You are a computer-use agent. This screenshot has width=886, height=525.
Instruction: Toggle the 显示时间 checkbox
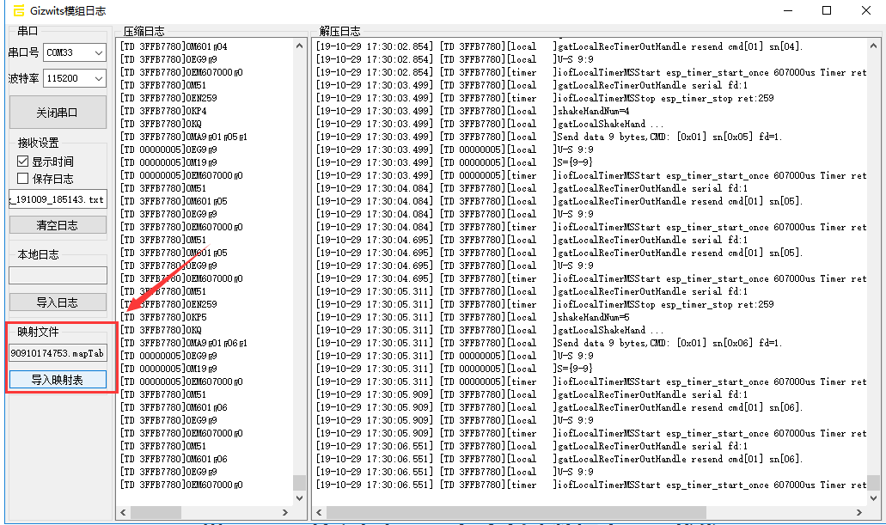tap(23, 162)
